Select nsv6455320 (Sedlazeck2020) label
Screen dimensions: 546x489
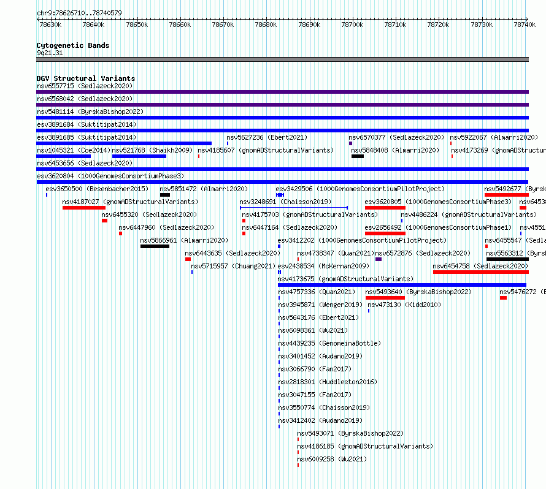click(149, 214)
